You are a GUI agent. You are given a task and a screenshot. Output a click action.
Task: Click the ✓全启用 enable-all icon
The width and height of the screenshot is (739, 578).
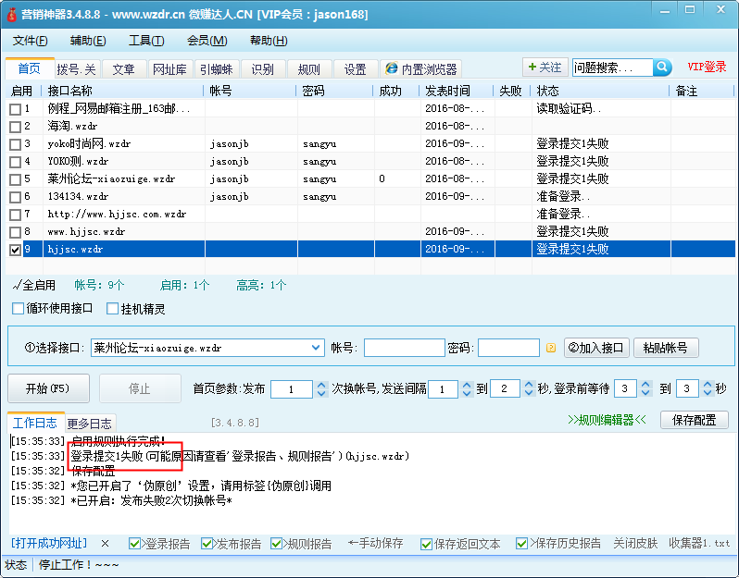coord(17,286)
